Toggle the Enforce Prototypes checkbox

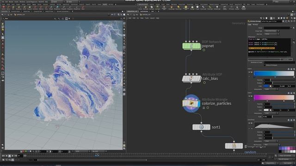265,65
